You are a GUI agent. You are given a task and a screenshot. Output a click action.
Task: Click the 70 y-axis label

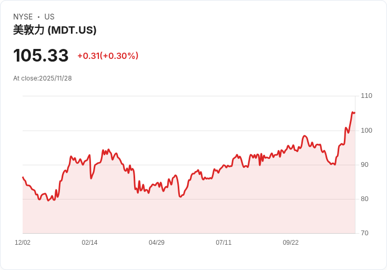click(365, 233)
